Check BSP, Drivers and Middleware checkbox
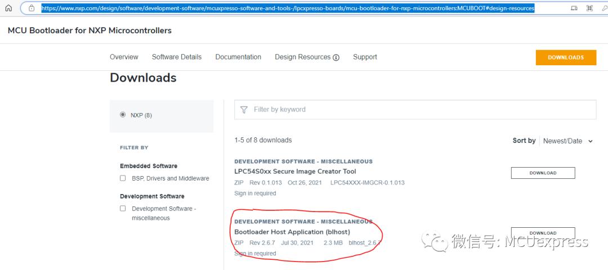 pos(123,178)
